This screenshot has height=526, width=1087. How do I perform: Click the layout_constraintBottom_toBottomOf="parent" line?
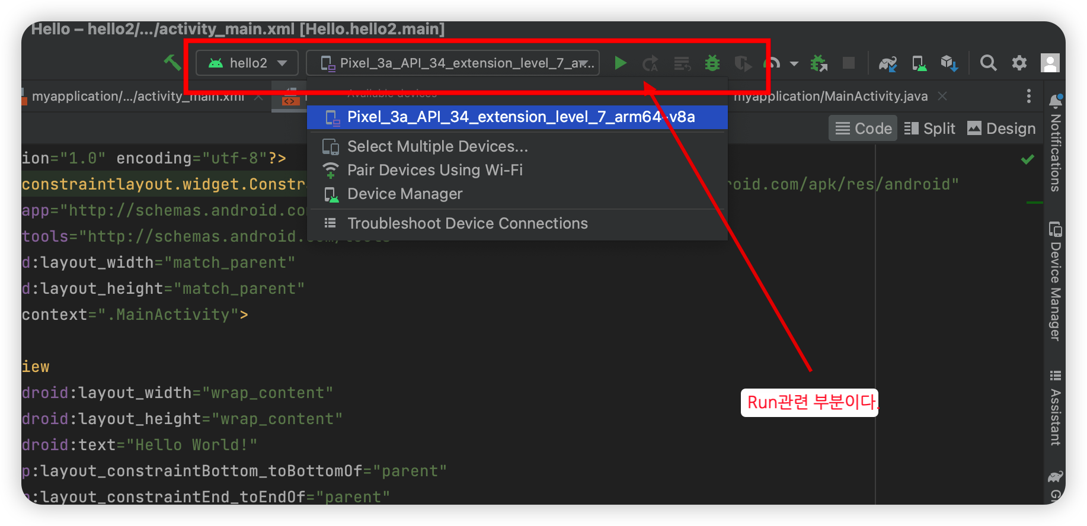pos(234,471)
